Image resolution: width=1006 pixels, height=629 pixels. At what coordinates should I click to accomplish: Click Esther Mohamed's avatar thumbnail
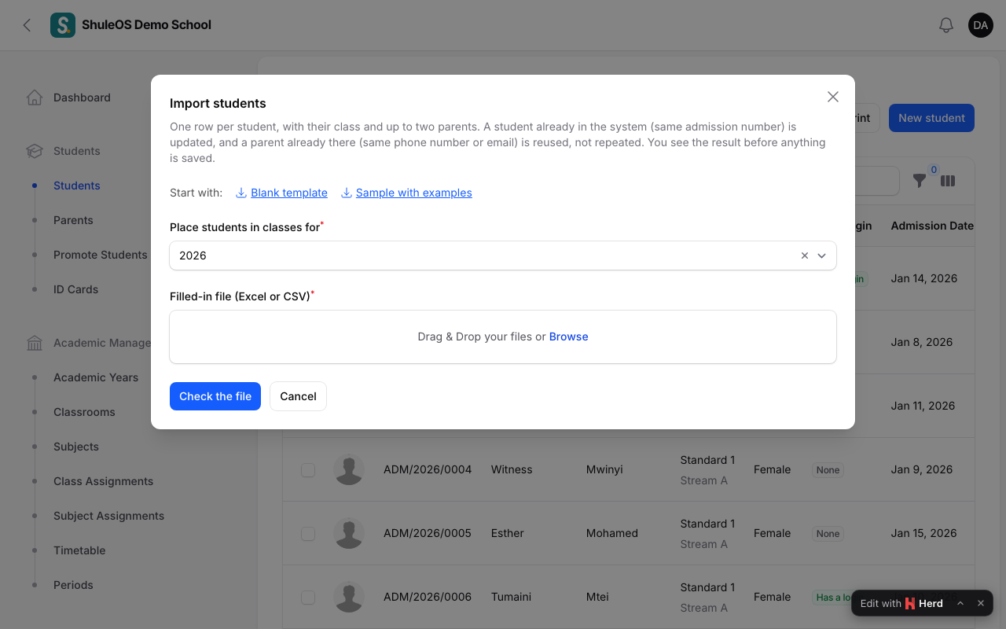click(x=349, y=533)
